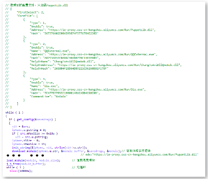Click the Dis.exe Address URL line
This screenshot has height=179, width=208.
(x=87, y=90)
